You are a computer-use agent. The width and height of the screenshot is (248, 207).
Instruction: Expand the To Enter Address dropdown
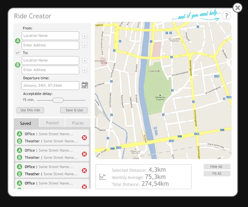coord(85,70)
